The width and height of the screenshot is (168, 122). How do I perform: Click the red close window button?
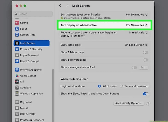(x=17, y=6)
